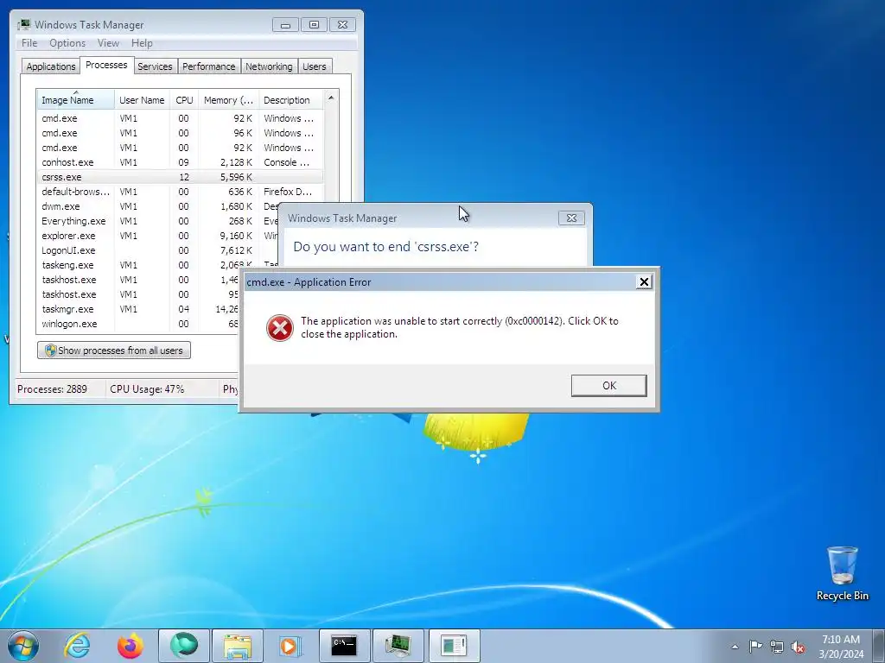885x663 pixels.
Task: Sort by the Description column header
Action: (290, 100)
